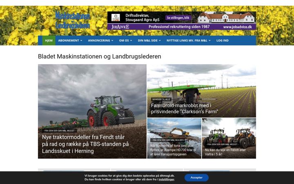
Task: Open "Nu kan du leje en Fendt eller Valtra" article
Action: (x=225, y=152)
